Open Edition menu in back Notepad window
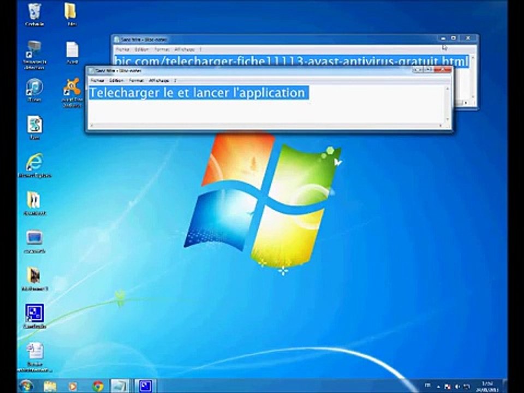Viewport: 524px width, 393px height. 142,50
